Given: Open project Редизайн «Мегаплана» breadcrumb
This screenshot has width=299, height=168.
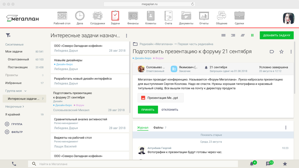Looking at the screenshot, I should click(x=156, y=44).
